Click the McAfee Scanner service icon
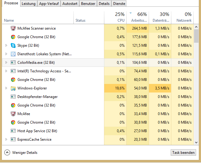The height and width of the screenshot is (163, 201). [x=13, y=28]
